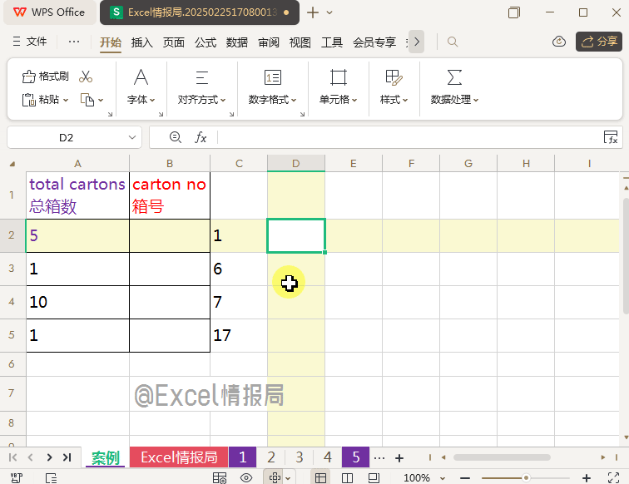Open the File (文件) menu
This screenshot has width=629, height=484.
[31, 42]
